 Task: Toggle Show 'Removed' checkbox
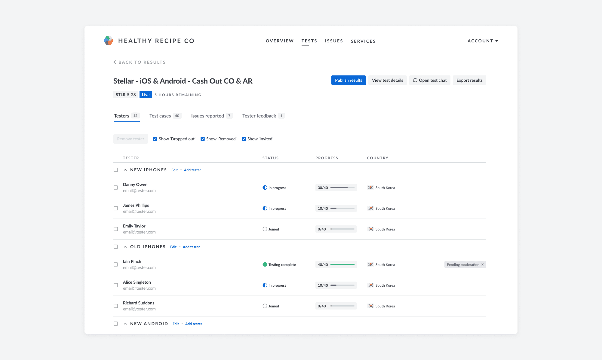click(x=203, y=139)
